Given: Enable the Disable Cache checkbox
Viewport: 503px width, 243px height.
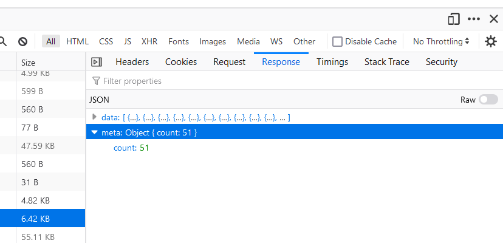Looking at the screenshot, I should [x=337, y=42].
